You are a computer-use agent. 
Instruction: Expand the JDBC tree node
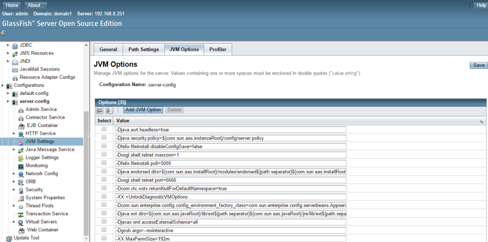click(x=8, y=45)
